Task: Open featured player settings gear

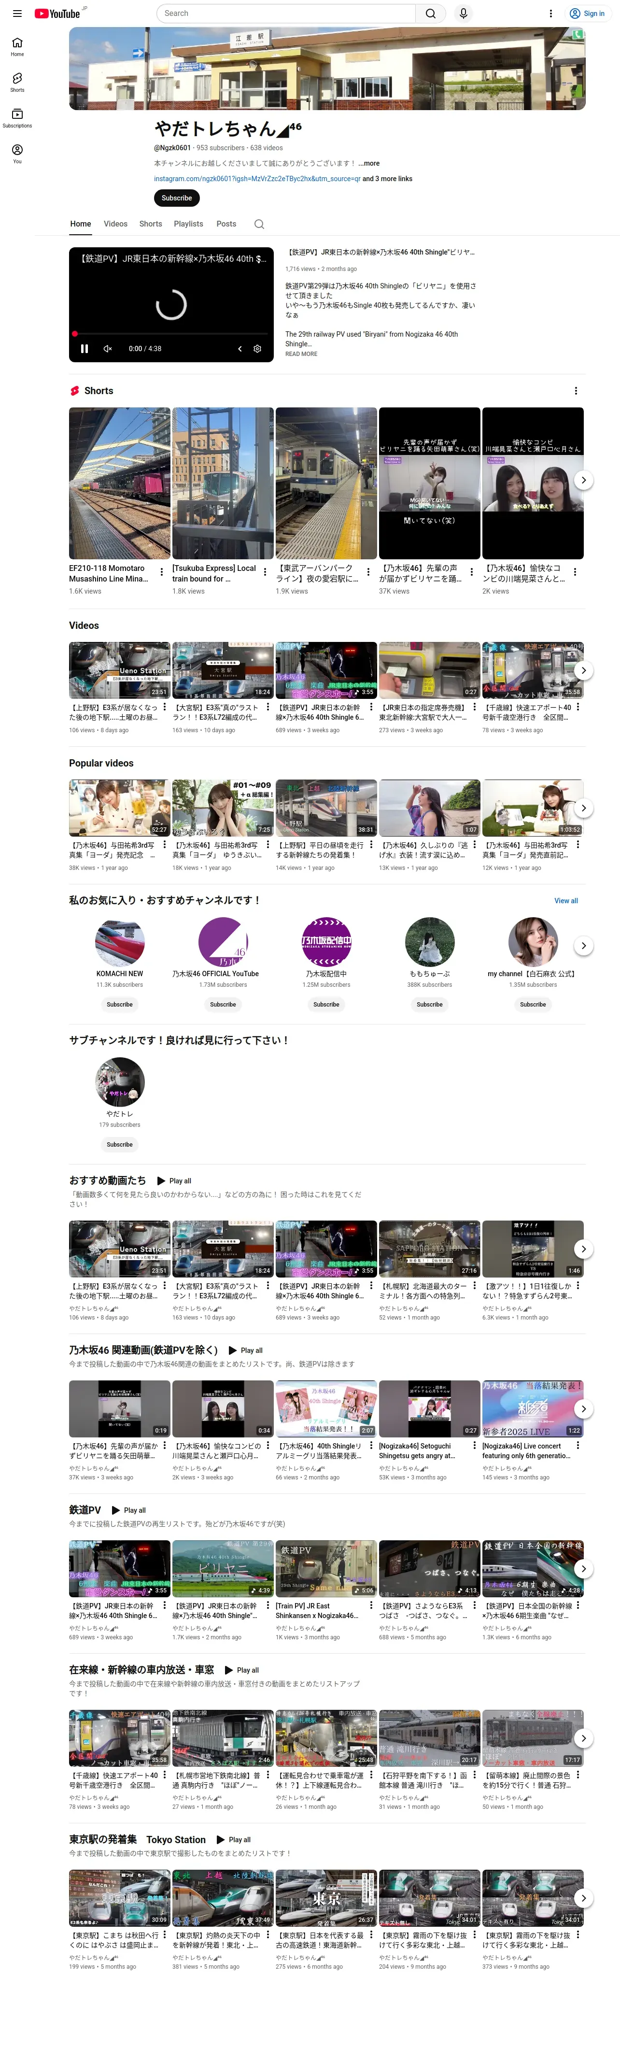Action: point(257,349)
